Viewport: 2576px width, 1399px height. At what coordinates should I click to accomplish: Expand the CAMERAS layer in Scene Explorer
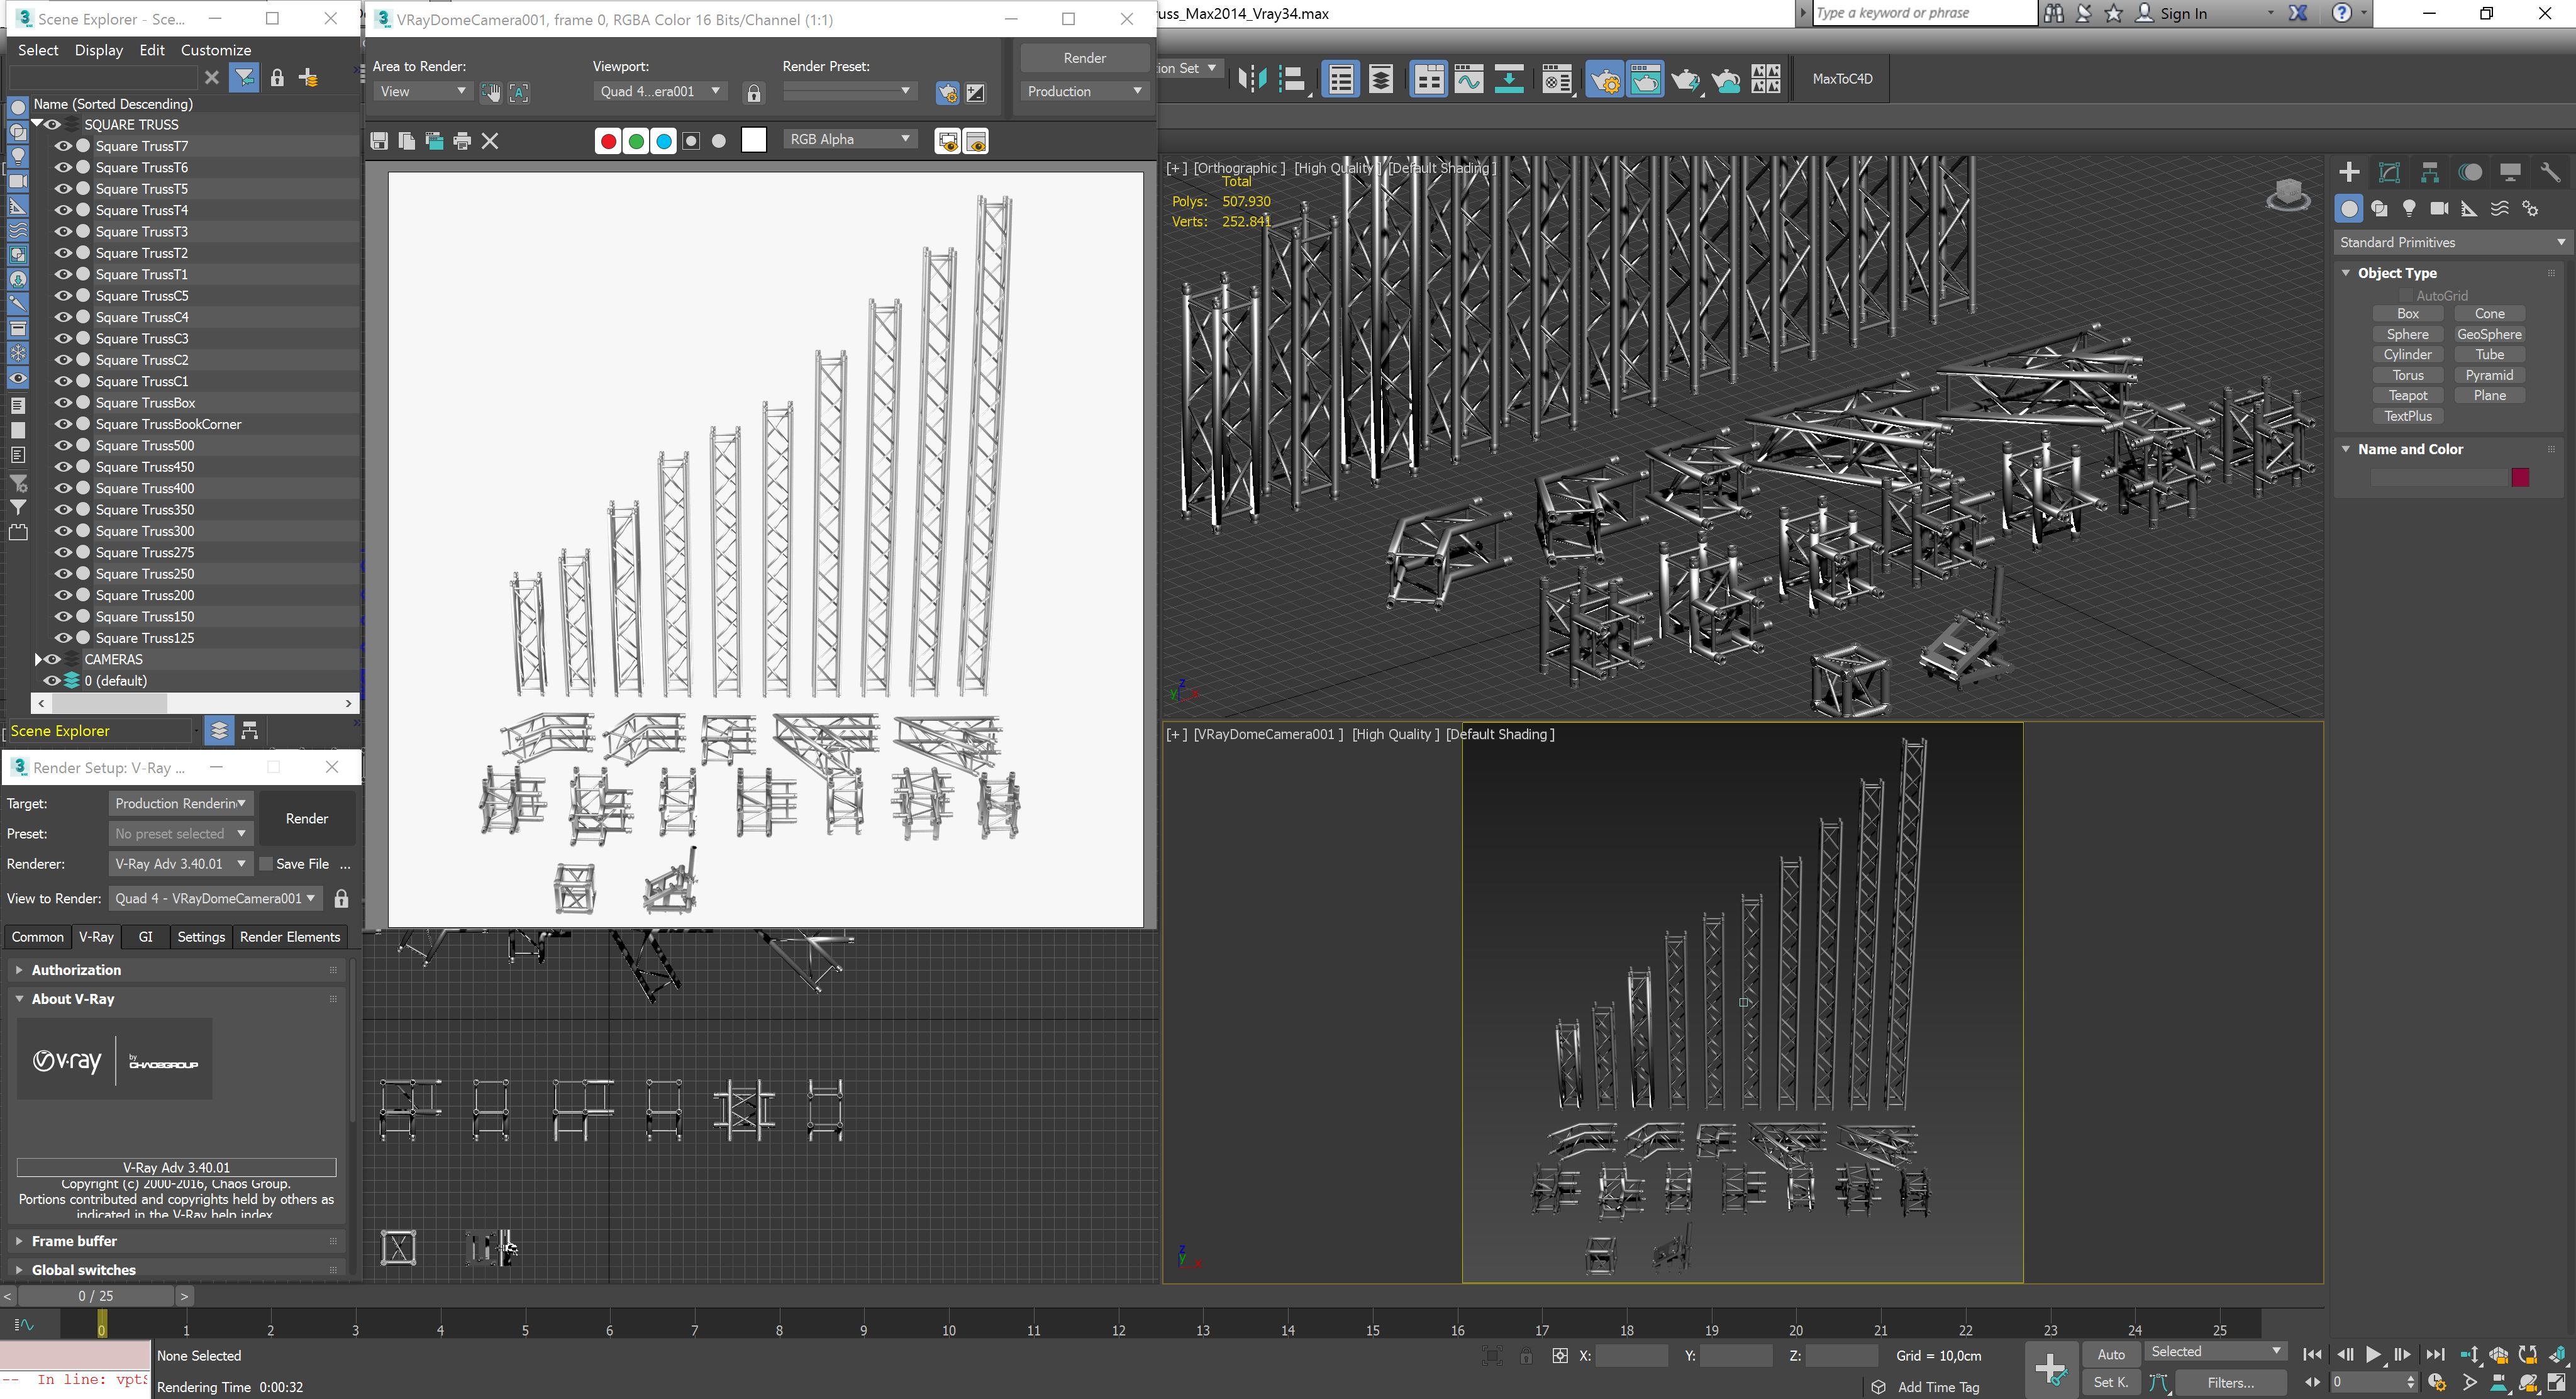tap(38, 660)
